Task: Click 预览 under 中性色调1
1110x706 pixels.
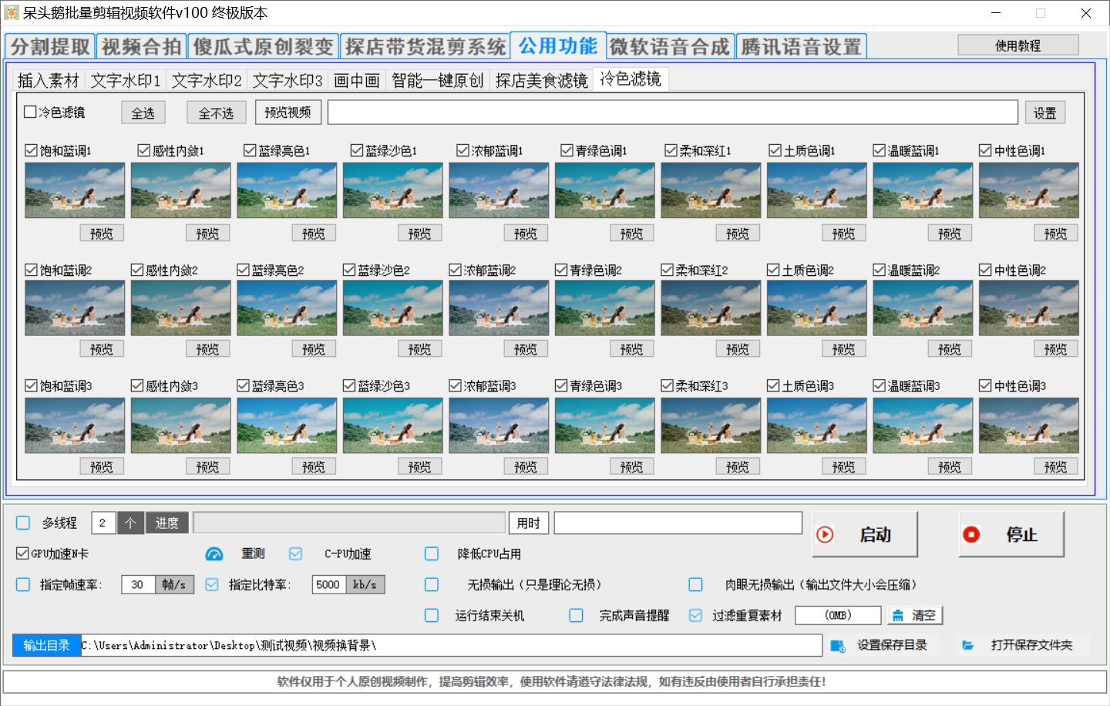Action: click(1055, 233)
